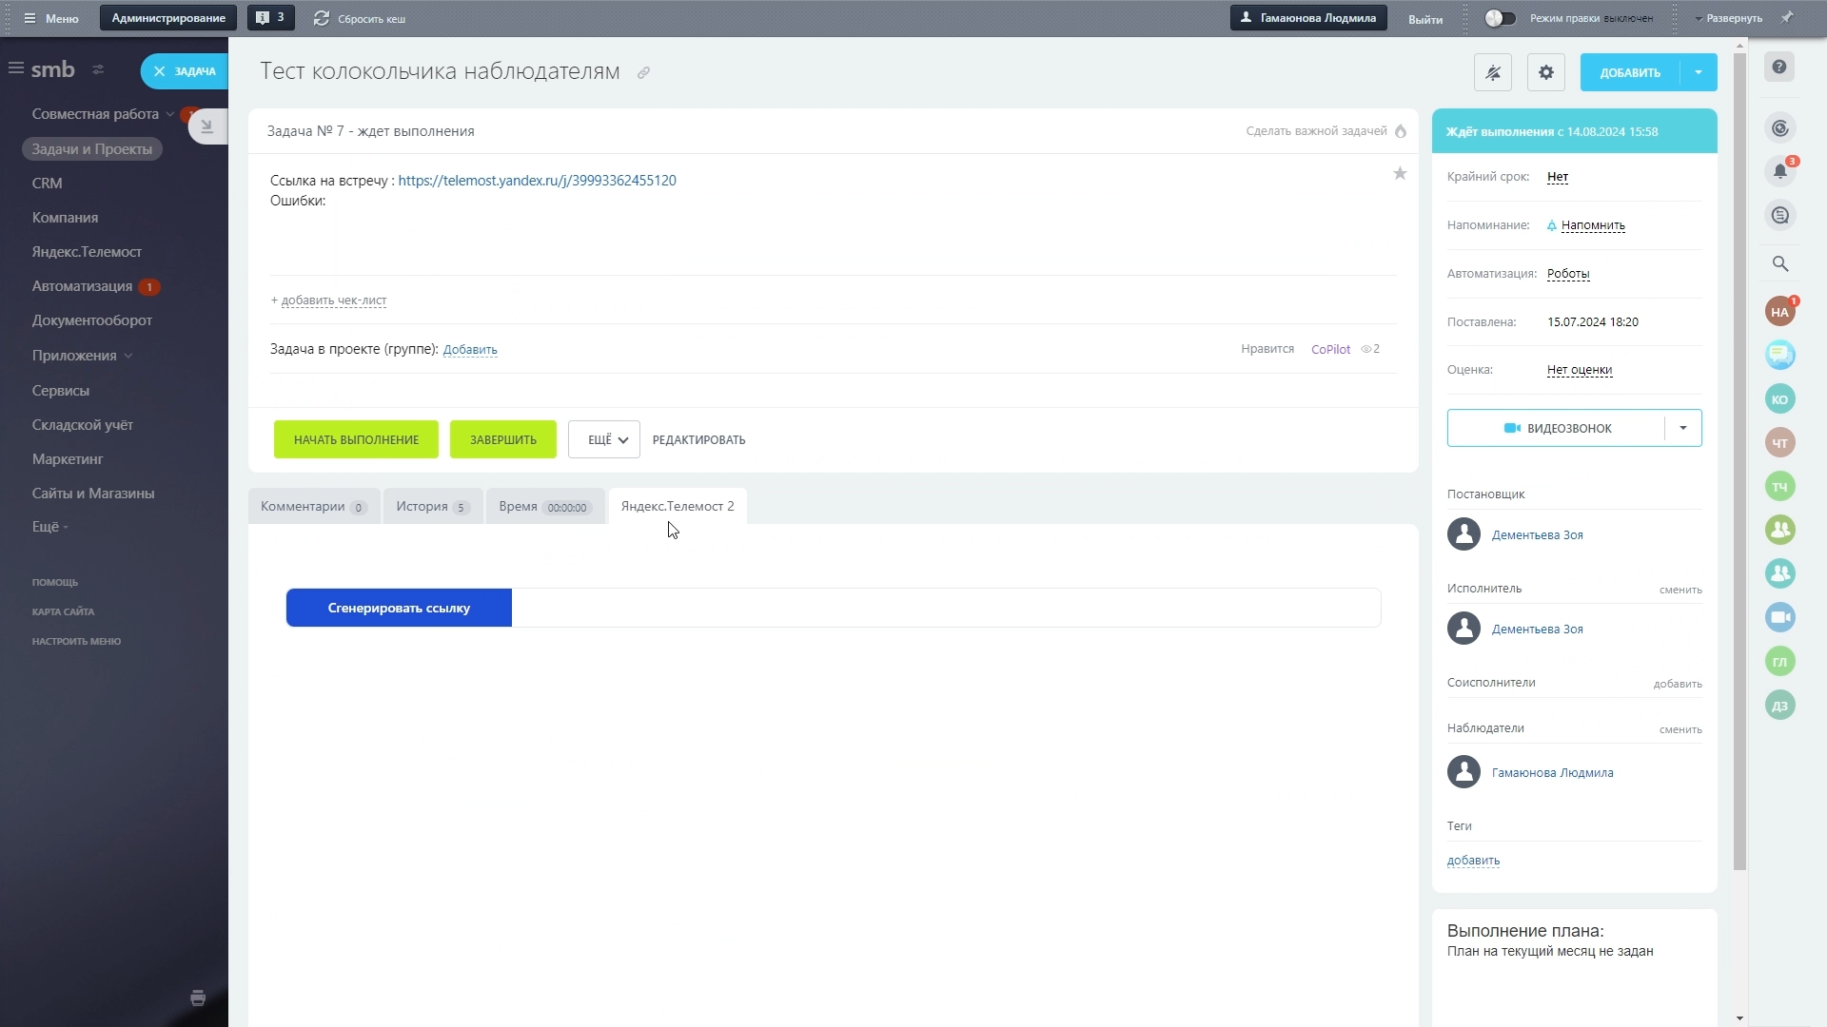Screen dimensions: 1827x1027
Task: Open the ДОБАВИТЬ button dropdown arrow
Action: point(1698,72)
